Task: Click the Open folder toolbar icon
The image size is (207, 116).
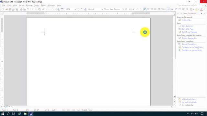Action: pyautogui.click(x=6, y=9)
